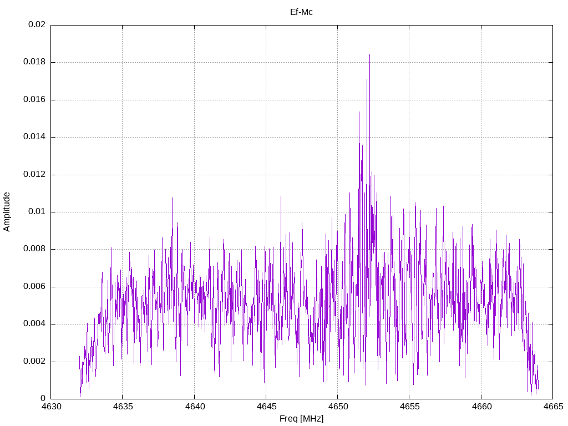Click the 4665 x-axis tick label
This screenshot has height=426, width=568.
(552, 407)
